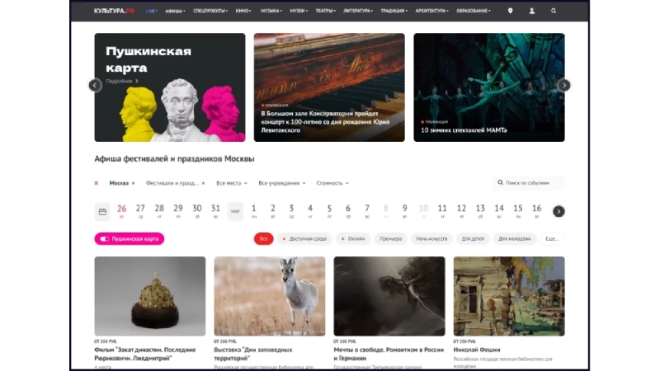Expand the Все места dropdown
Image resolution: width=660 pixels, height=371 pixels.
232,183
